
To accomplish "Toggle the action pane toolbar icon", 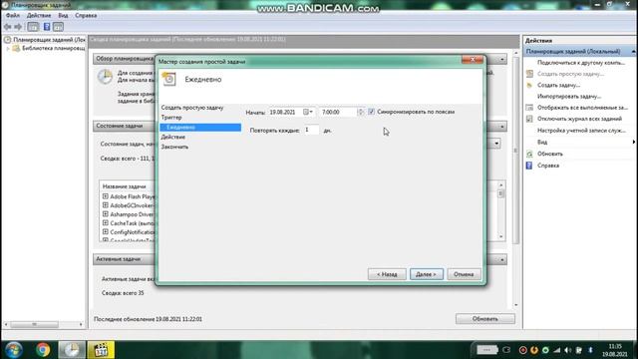I will [x=58, y=27].
